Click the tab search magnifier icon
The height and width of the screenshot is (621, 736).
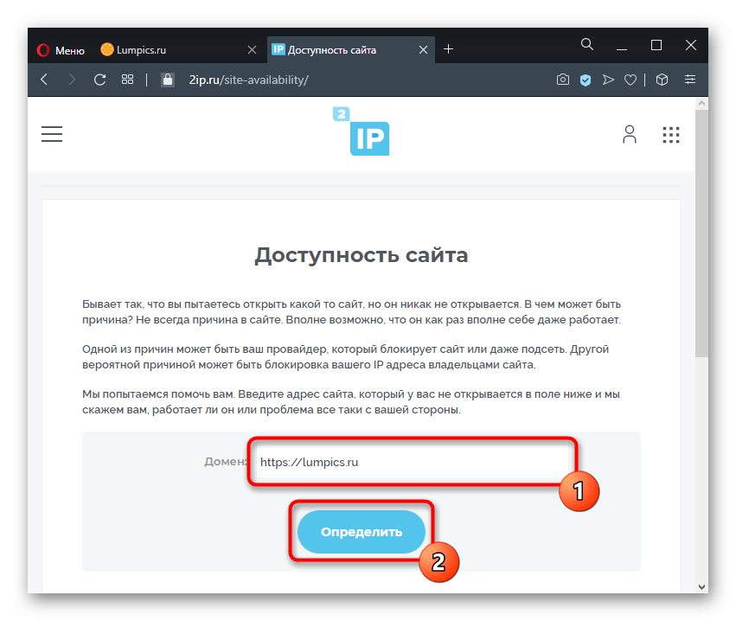click(586, 45)
